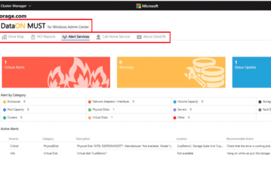The image size is (271, 180).
Task: Click the About DataON icon
Action: 139,37
